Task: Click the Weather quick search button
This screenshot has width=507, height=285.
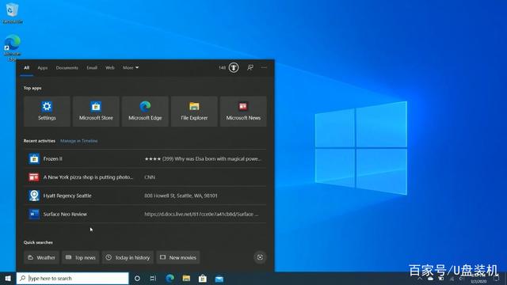Action: (42, 257)
